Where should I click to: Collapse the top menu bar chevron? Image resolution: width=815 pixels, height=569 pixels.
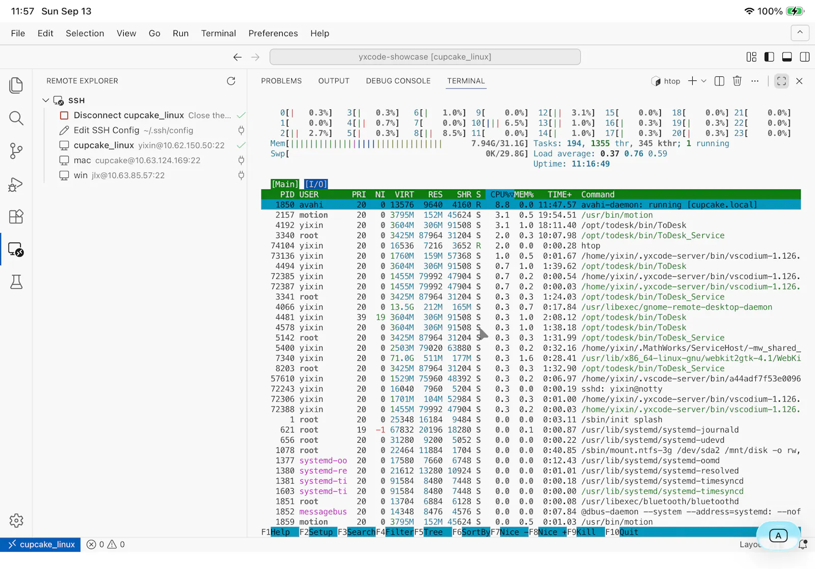800,33
